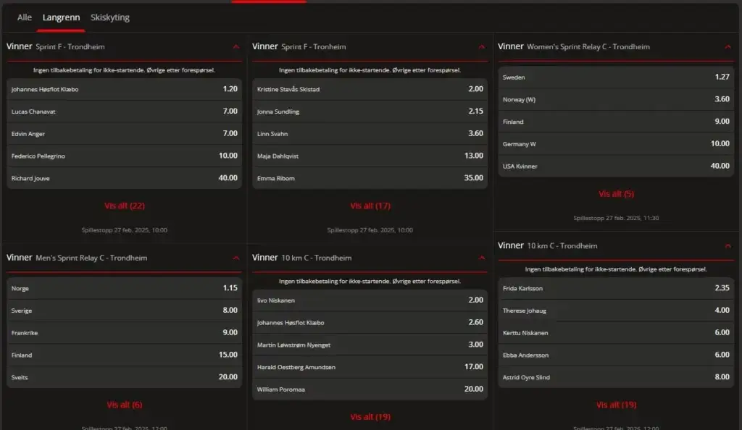This screenshot has width=742, height=430.
Task: Select Finland 9.00 in women's relay
Action: tap(616, 122)
